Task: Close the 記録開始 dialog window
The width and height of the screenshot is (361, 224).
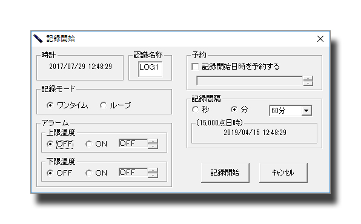Action: point(320,39)
